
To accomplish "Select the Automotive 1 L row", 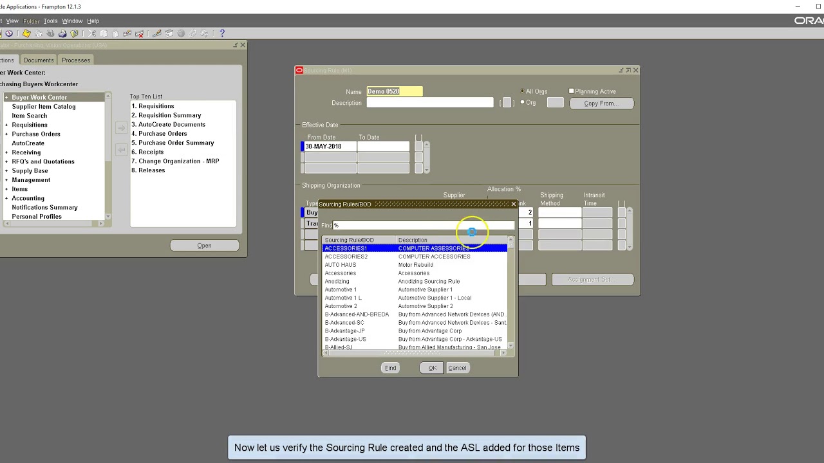I will point(415,298).
